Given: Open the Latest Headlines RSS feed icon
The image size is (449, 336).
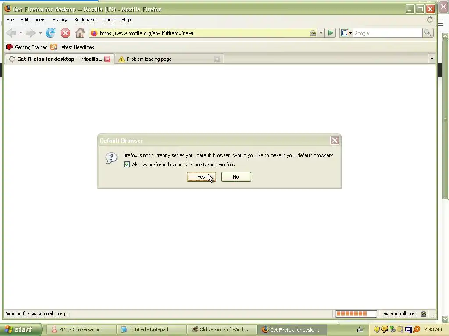Looking at the screenshot, I should 53,47.
